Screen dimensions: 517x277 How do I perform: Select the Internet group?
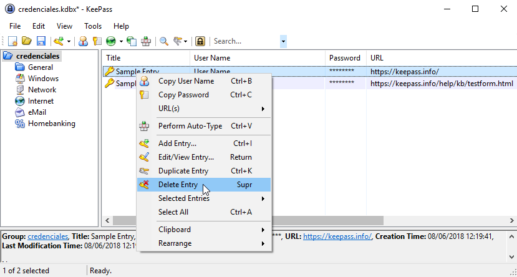tap(41, 101)
